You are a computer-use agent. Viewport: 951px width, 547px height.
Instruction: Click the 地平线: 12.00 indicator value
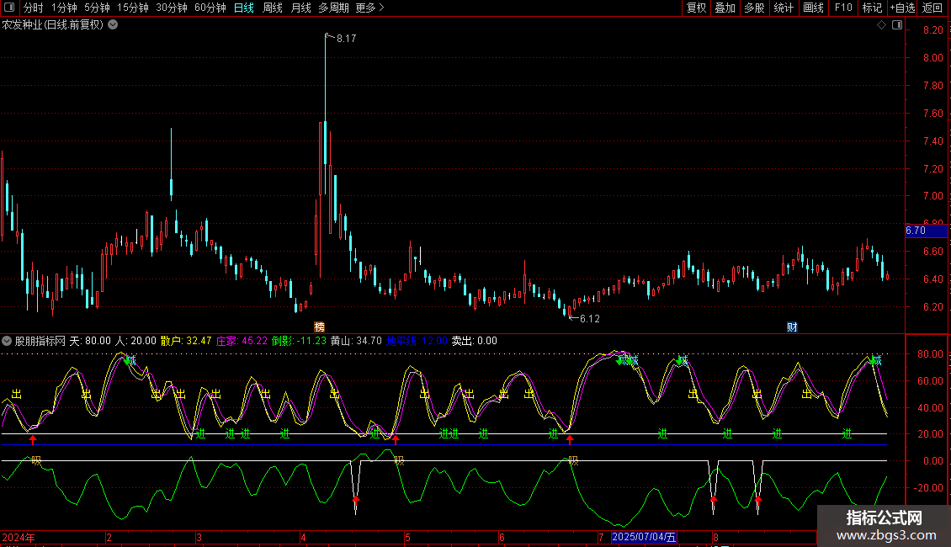417,341
